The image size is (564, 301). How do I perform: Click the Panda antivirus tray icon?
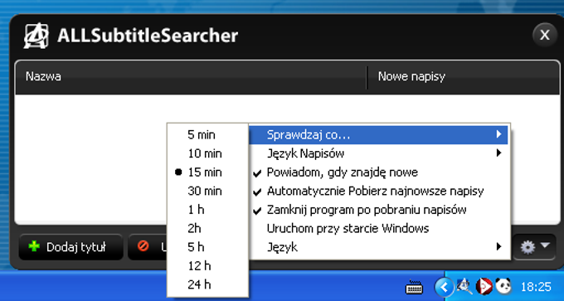pos(503,286)
